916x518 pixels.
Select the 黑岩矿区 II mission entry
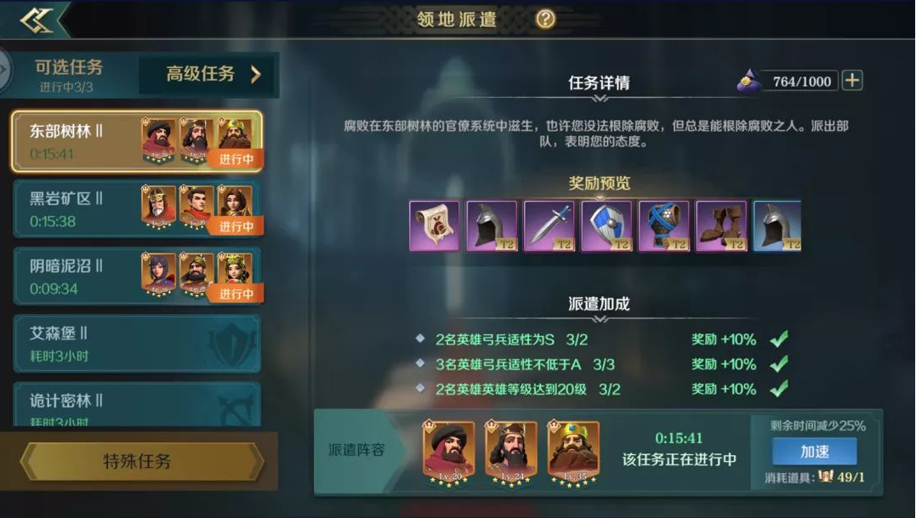pos(138,209)
